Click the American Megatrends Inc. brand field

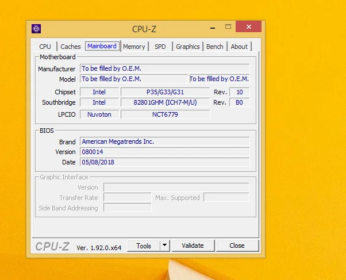coord(164,141)
